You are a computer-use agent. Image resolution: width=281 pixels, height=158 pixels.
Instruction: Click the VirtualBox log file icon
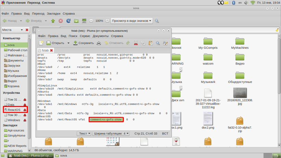(208, 93)
